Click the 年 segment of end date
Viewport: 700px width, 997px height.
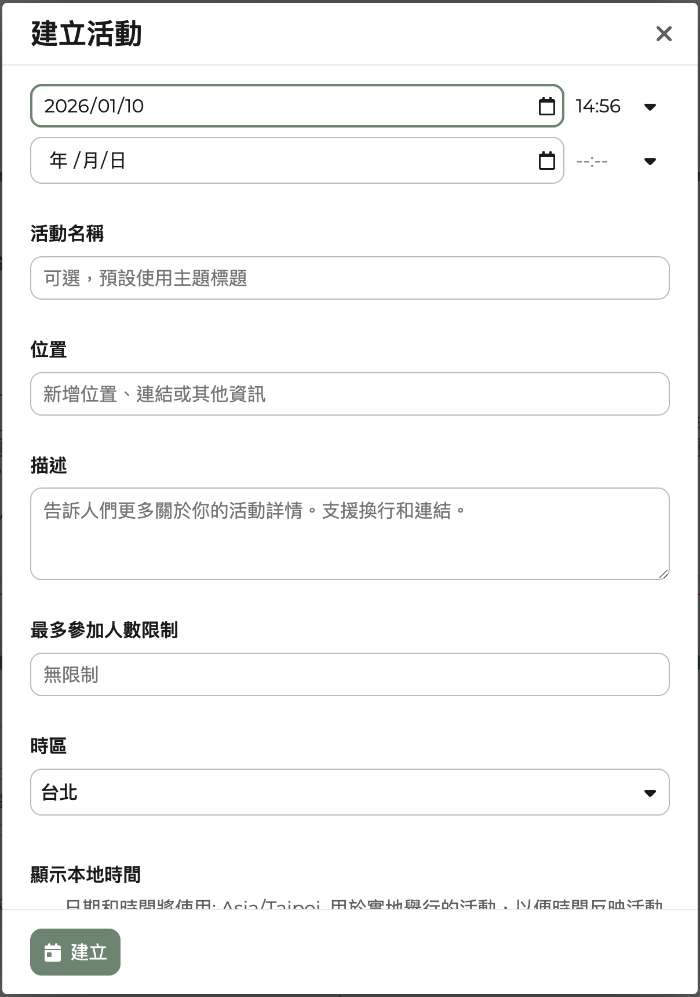[x=58, y=161]
